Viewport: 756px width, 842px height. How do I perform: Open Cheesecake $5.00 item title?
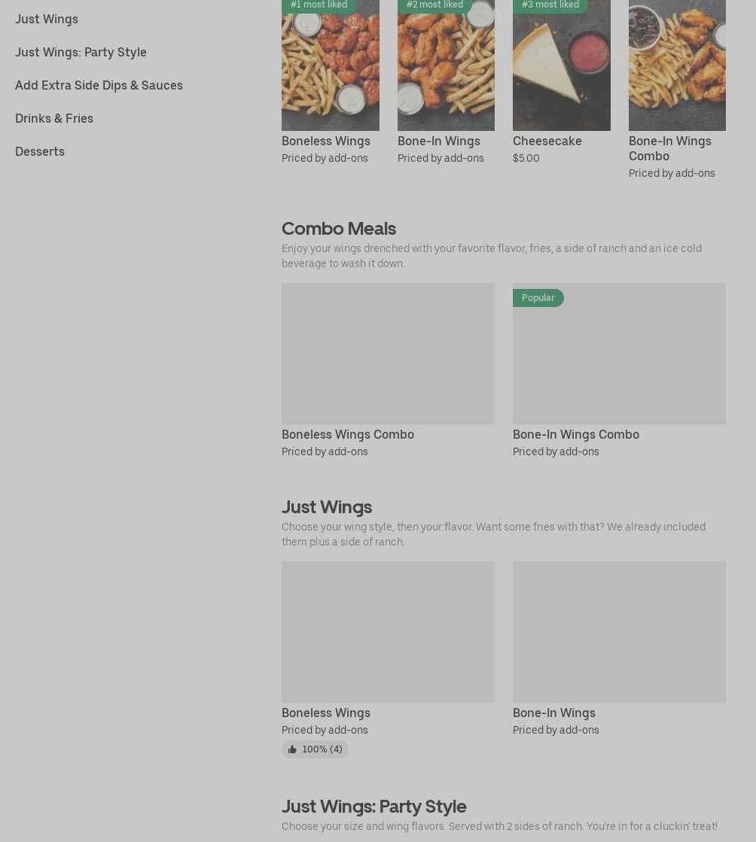(547, 141)
